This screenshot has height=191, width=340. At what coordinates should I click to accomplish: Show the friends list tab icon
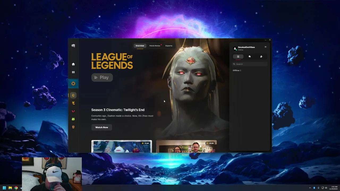238,57
